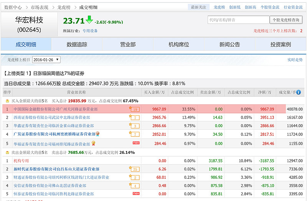Open 华鑫证券有限责任公司临沂金雀山路证券营业部

[x=54, y=126]
